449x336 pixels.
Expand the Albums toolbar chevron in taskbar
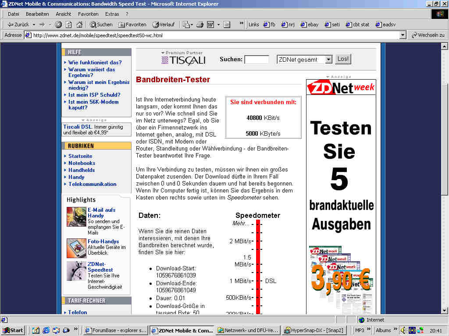point(395,329)
